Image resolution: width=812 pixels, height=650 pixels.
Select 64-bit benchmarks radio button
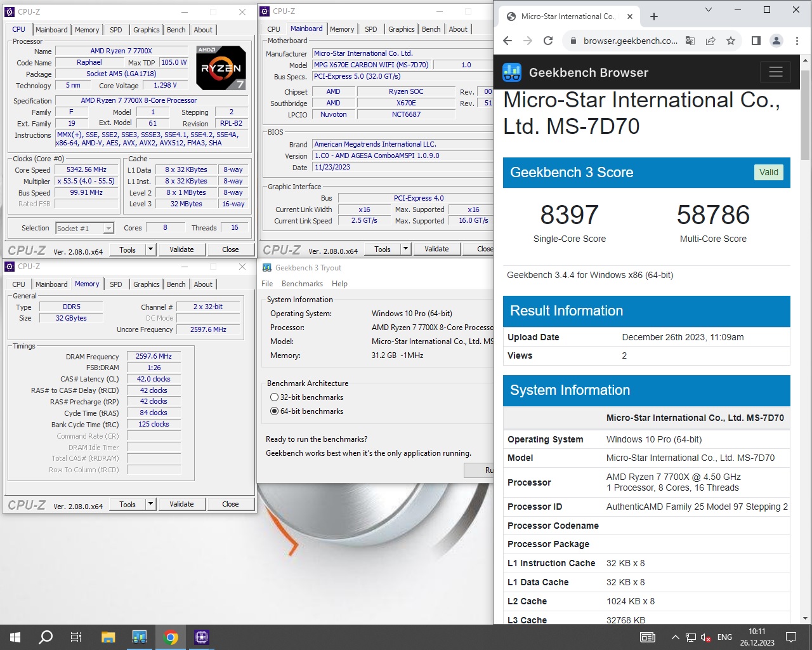(275, 411)
